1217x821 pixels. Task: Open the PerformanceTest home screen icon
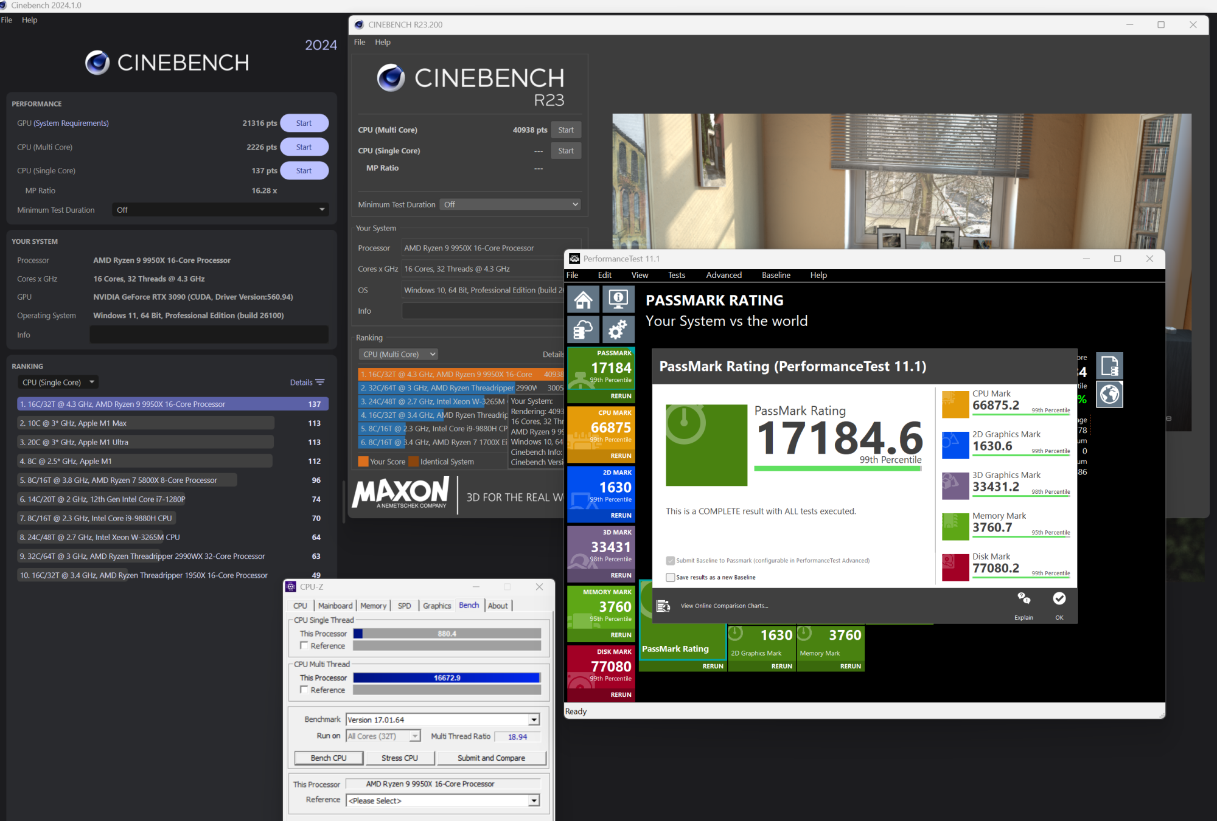[x=584, y=299]
